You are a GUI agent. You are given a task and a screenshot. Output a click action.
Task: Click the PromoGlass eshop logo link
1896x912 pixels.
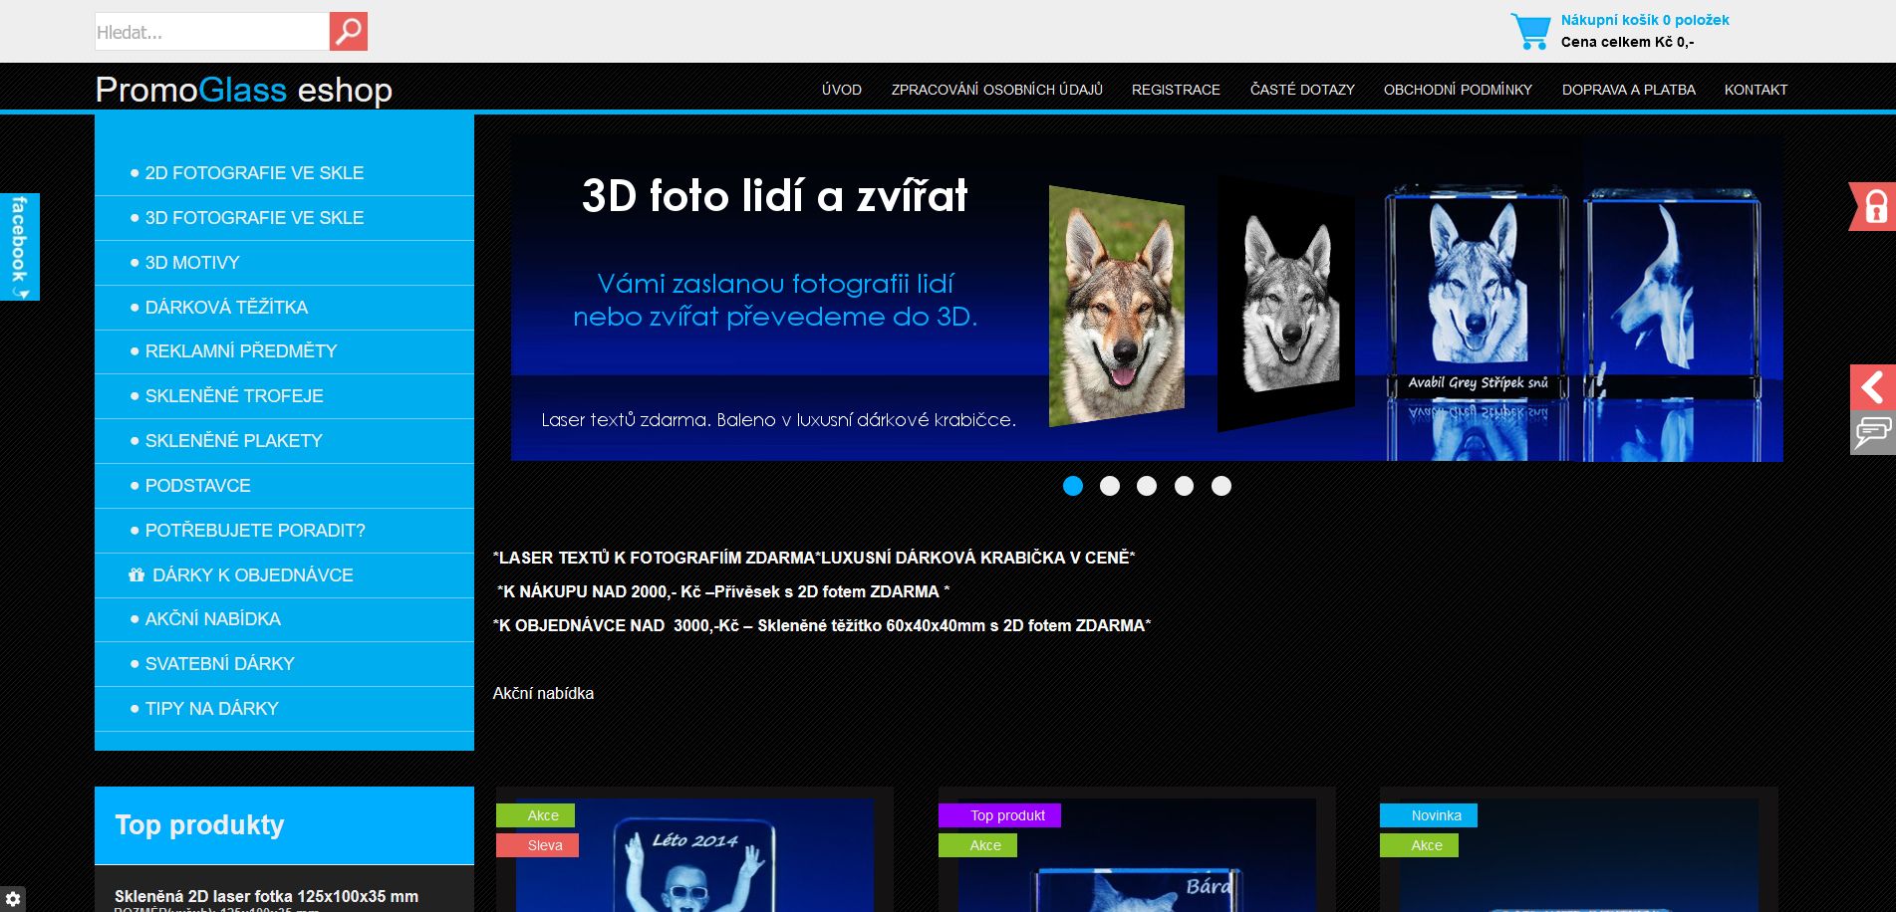[x=244, y=90]
